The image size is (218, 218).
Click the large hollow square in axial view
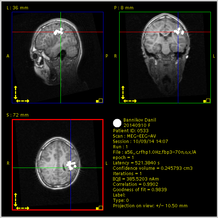101,208
